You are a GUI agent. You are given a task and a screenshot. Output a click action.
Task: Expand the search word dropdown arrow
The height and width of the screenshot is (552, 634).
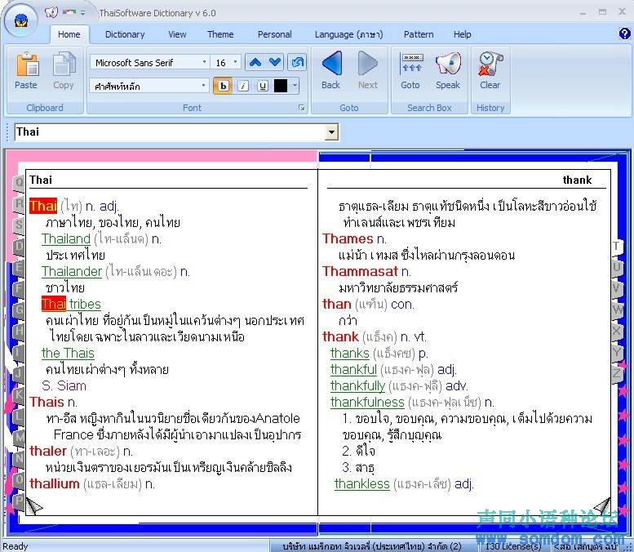[331, 132]
